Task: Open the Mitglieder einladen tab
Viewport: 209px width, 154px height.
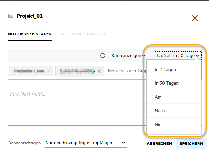Action: click(x=30, y=34)
